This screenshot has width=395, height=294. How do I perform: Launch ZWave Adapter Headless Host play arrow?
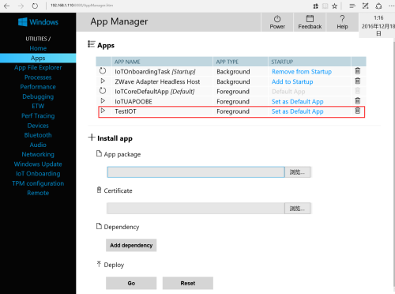[x=103, y=81]
